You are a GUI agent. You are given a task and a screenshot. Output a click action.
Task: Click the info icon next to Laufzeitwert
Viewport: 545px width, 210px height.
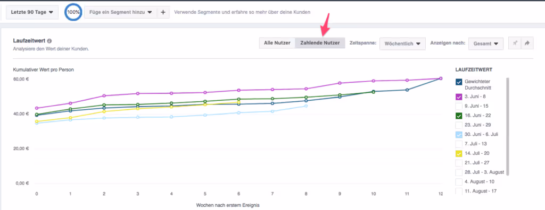(49, 41)
